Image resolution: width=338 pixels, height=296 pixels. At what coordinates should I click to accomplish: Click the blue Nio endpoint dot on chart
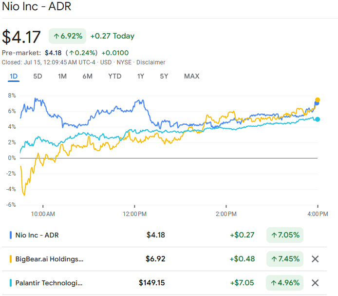tap(317, 103)
